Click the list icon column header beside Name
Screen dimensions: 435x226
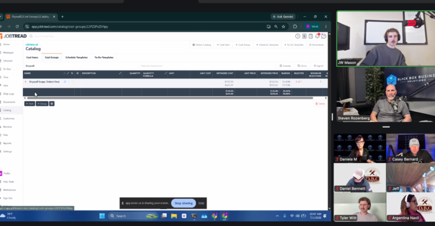tap(77, 74)
